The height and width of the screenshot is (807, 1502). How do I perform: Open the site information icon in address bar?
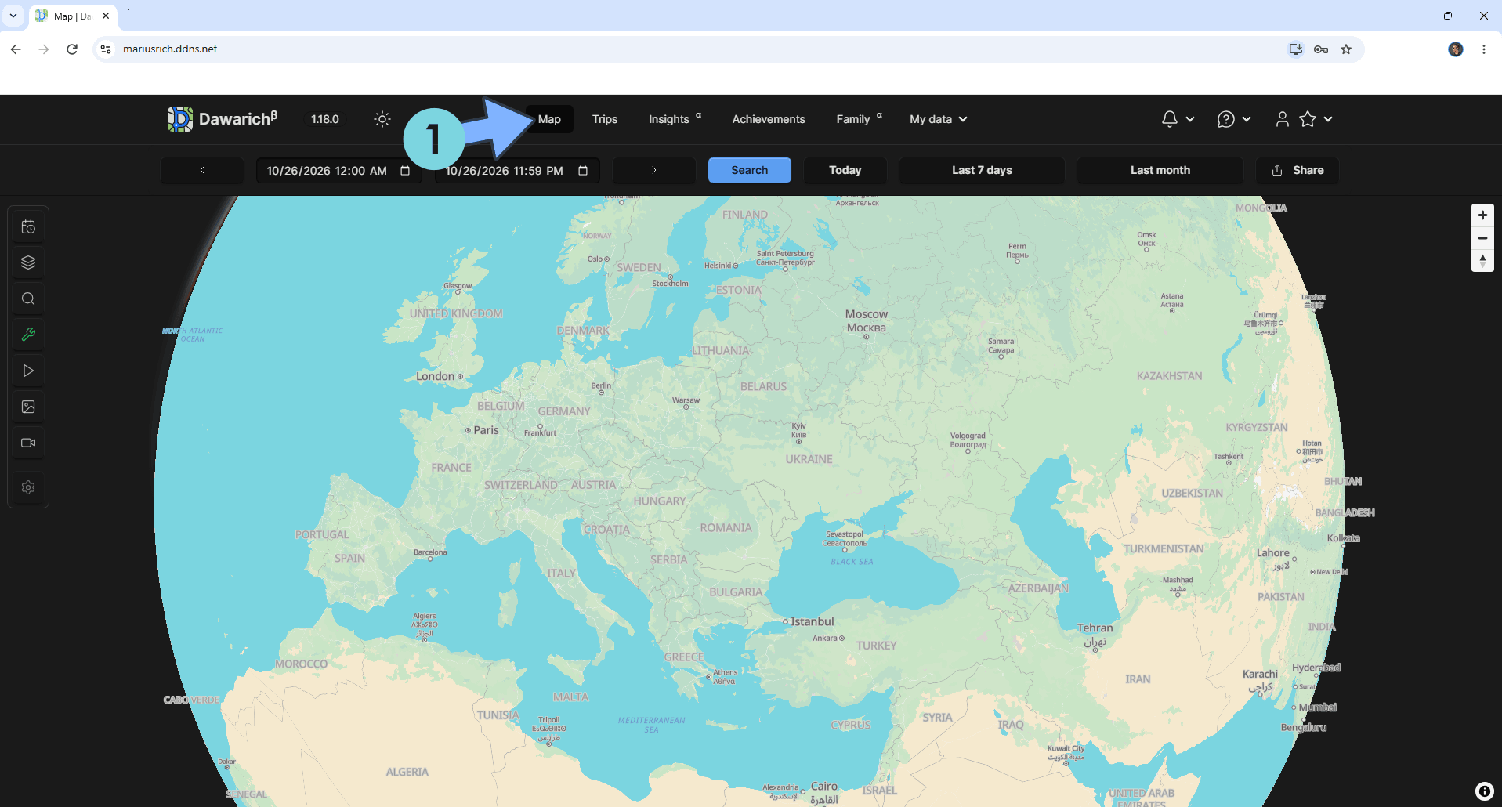106,49
